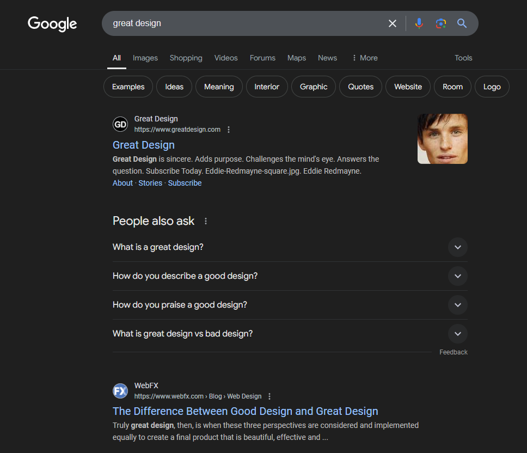Open the More search categories dropdown
Image resolution: width=527 pixels, height=453 pixels.
click(365, 58)
